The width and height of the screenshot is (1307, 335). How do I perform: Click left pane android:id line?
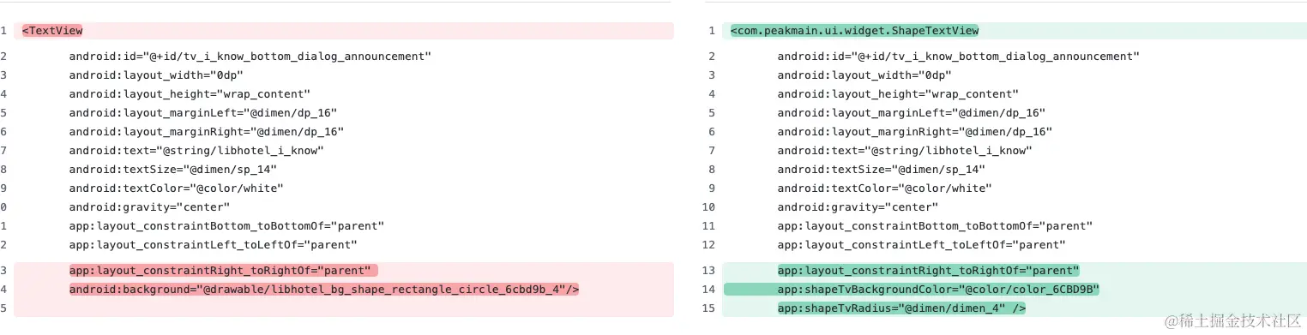point(250,57)
